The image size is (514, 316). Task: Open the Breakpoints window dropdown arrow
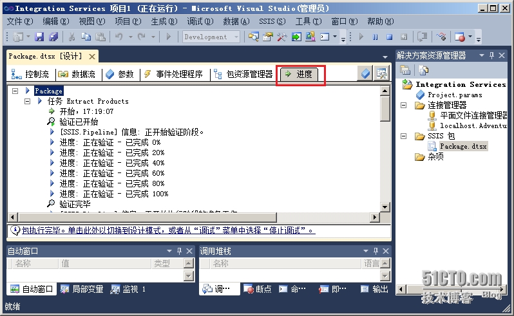pos(470,37)
